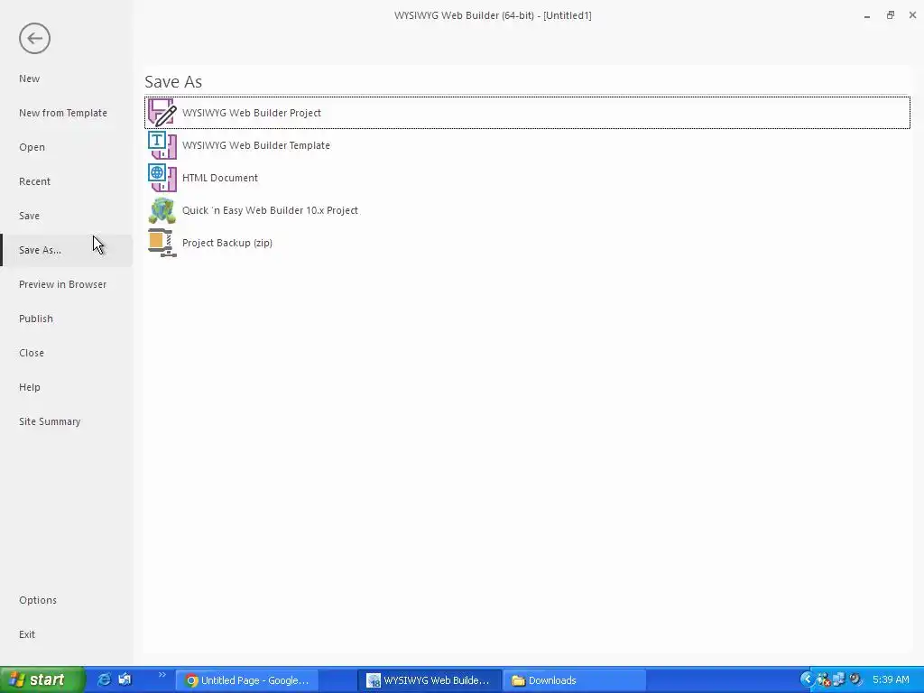
Task: Open the Windows start menu
Action: coord(42,680)
